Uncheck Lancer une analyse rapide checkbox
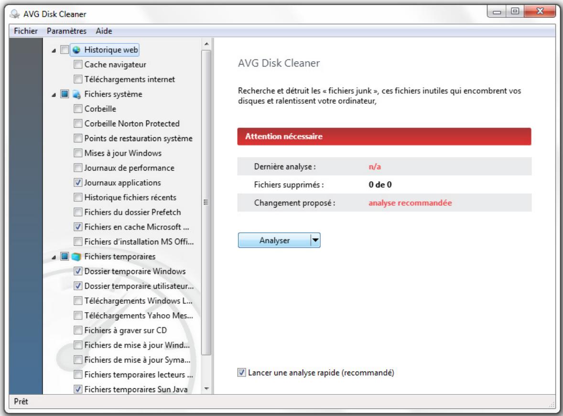 tap(242, 372)
